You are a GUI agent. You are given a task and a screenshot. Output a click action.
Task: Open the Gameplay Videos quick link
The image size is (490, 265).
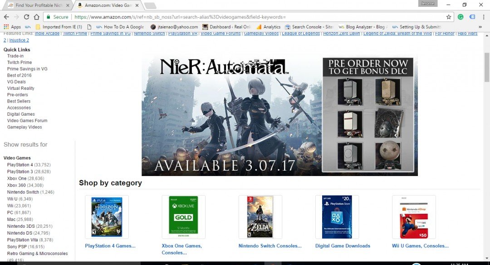point(24,127)
